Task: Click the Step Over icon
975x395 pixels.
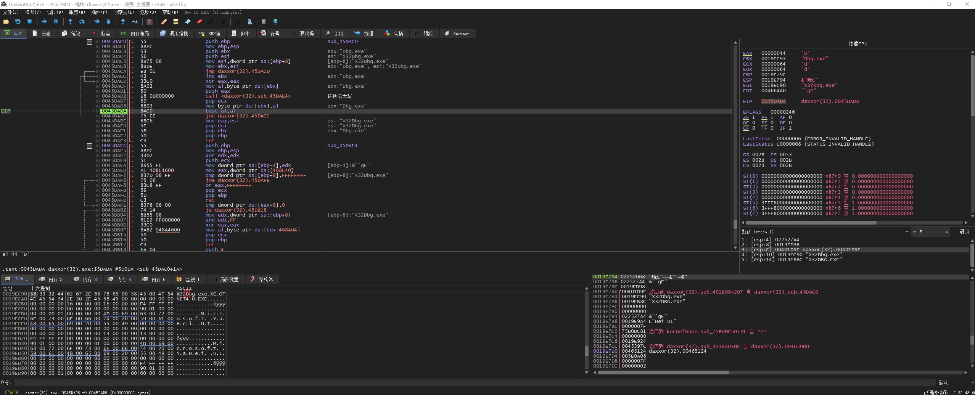Action: pyautogui.click(x=82, y=22)
